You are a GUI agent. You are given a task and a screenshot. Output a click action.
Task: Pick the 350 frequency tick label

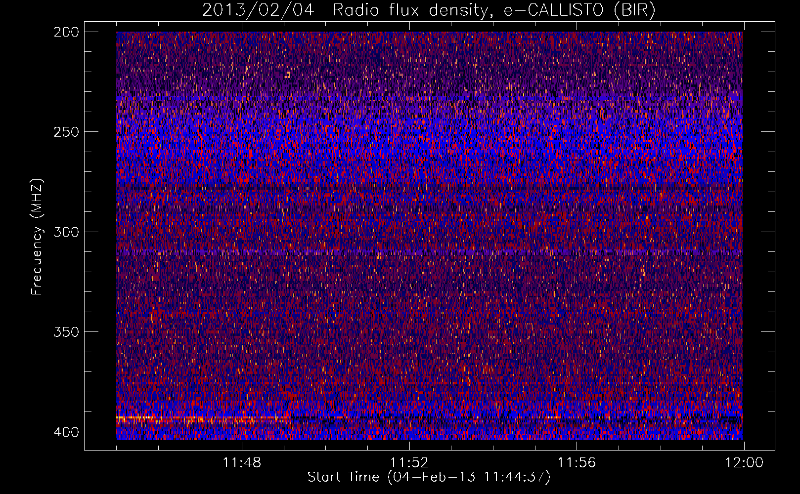(66, 332)
